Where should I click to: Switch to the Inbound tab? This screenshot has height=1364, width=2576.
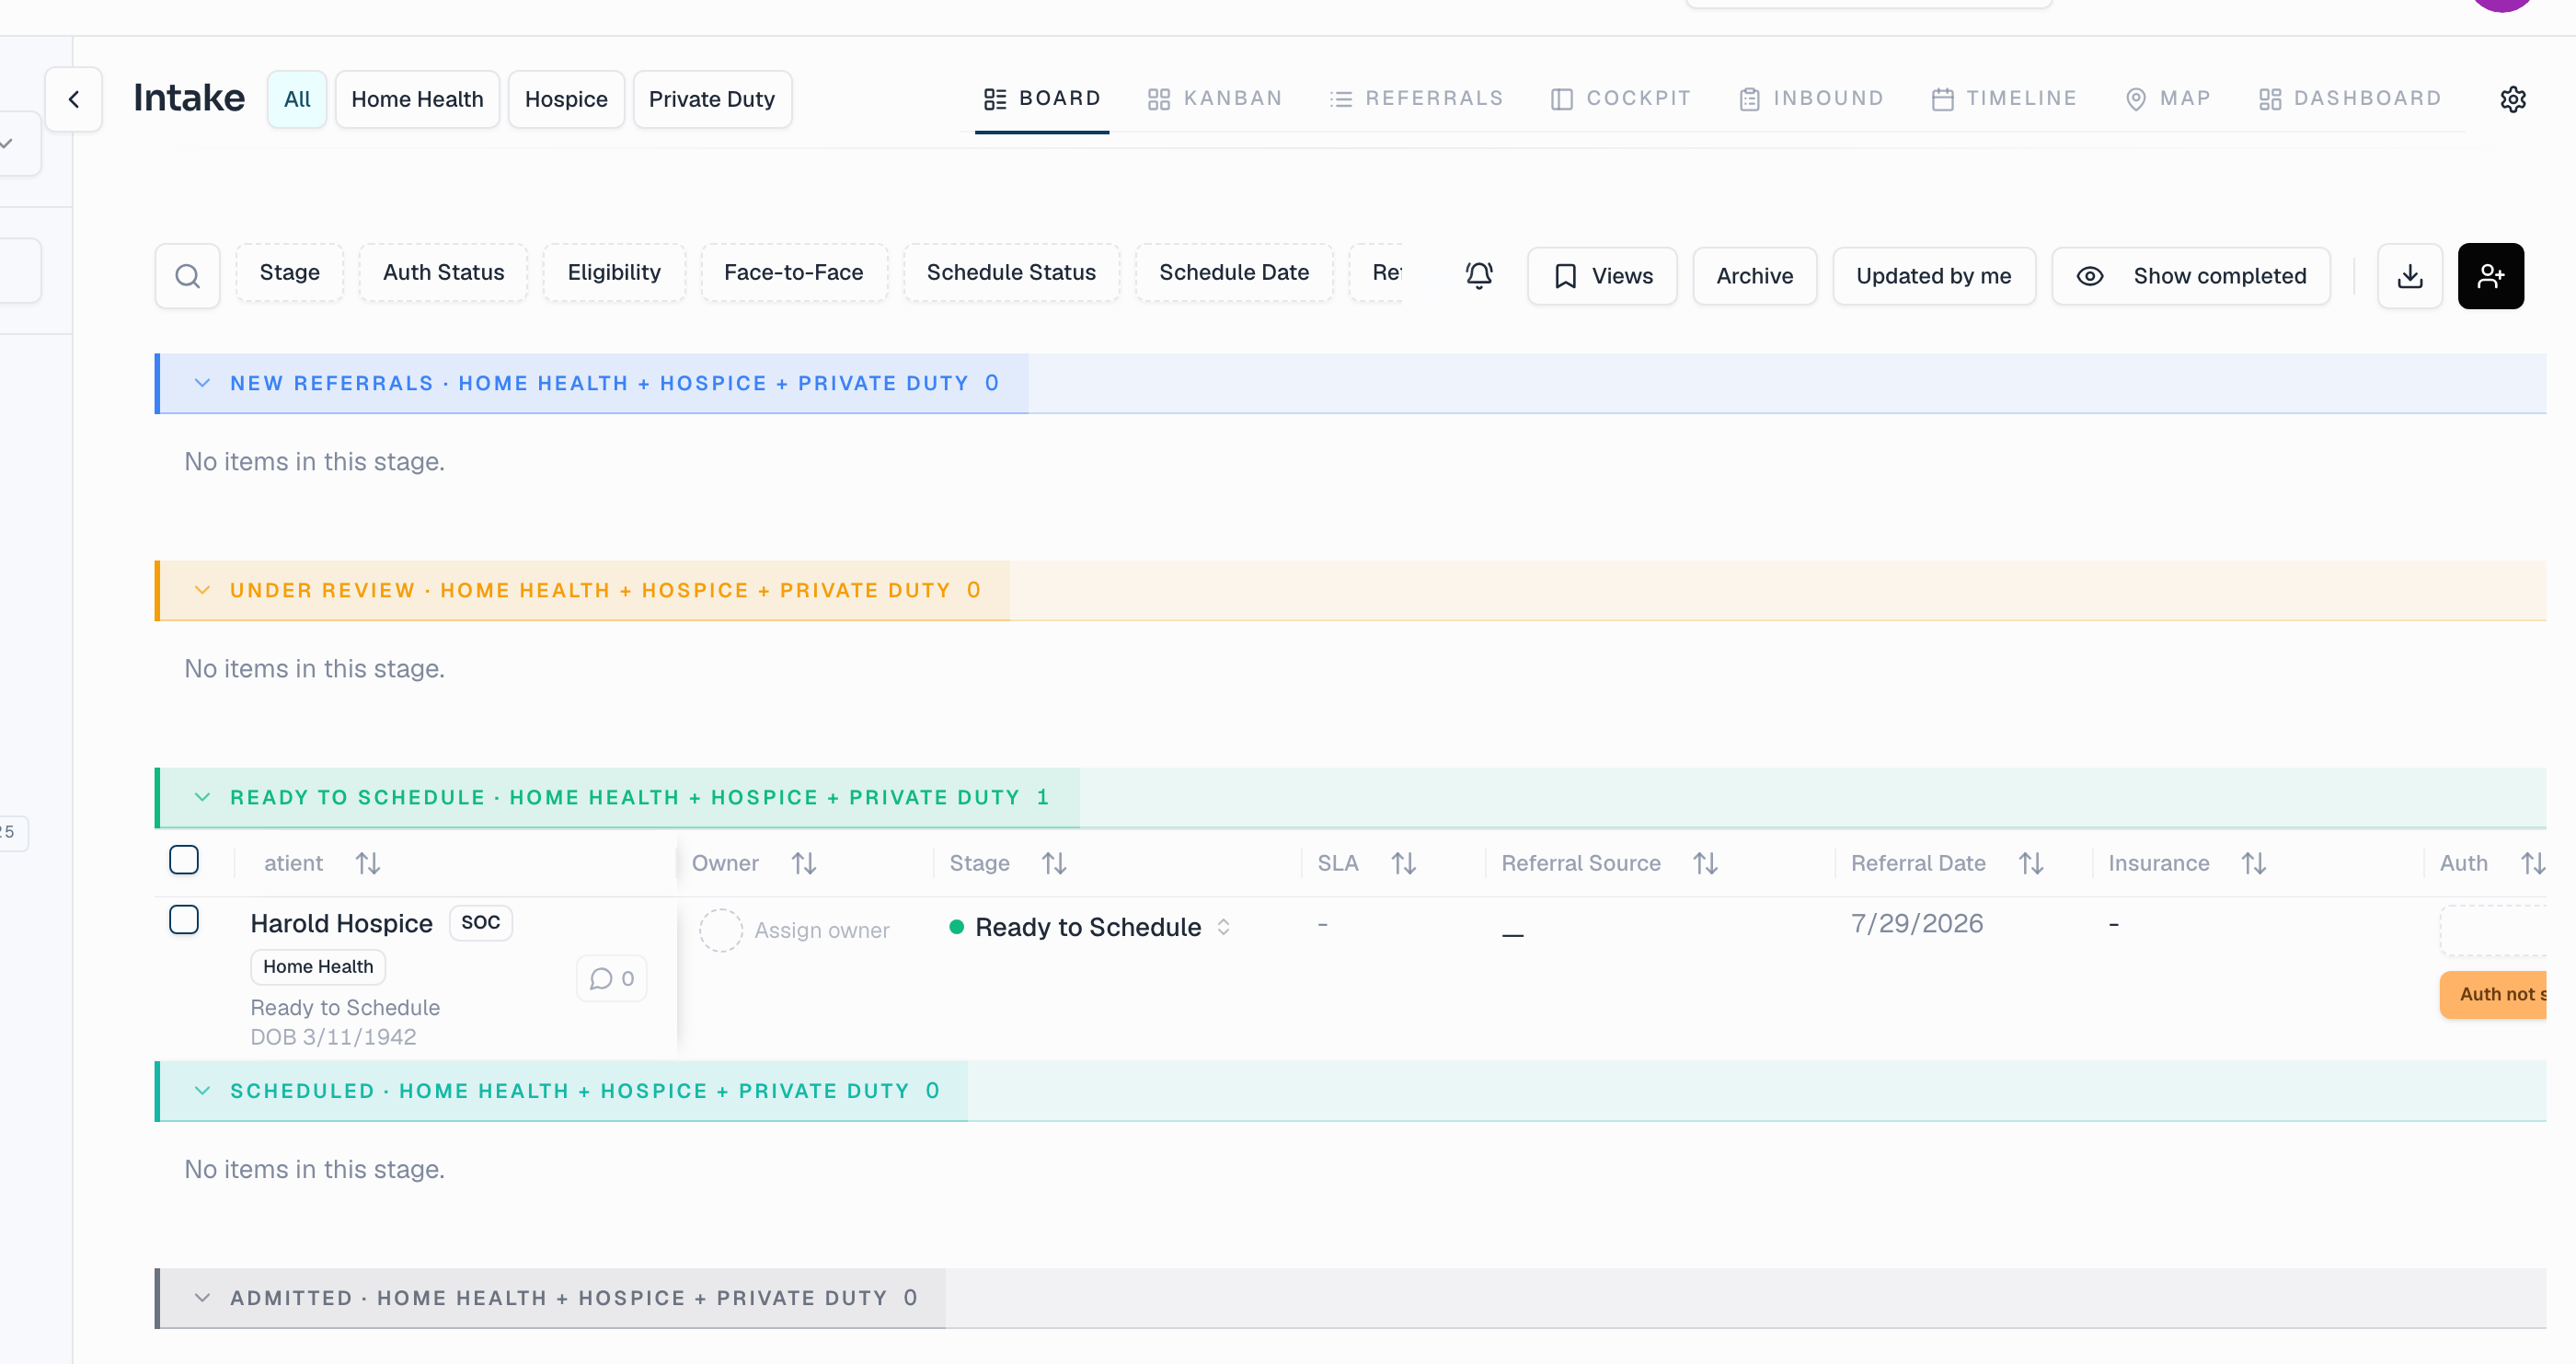coord(1811,98)
